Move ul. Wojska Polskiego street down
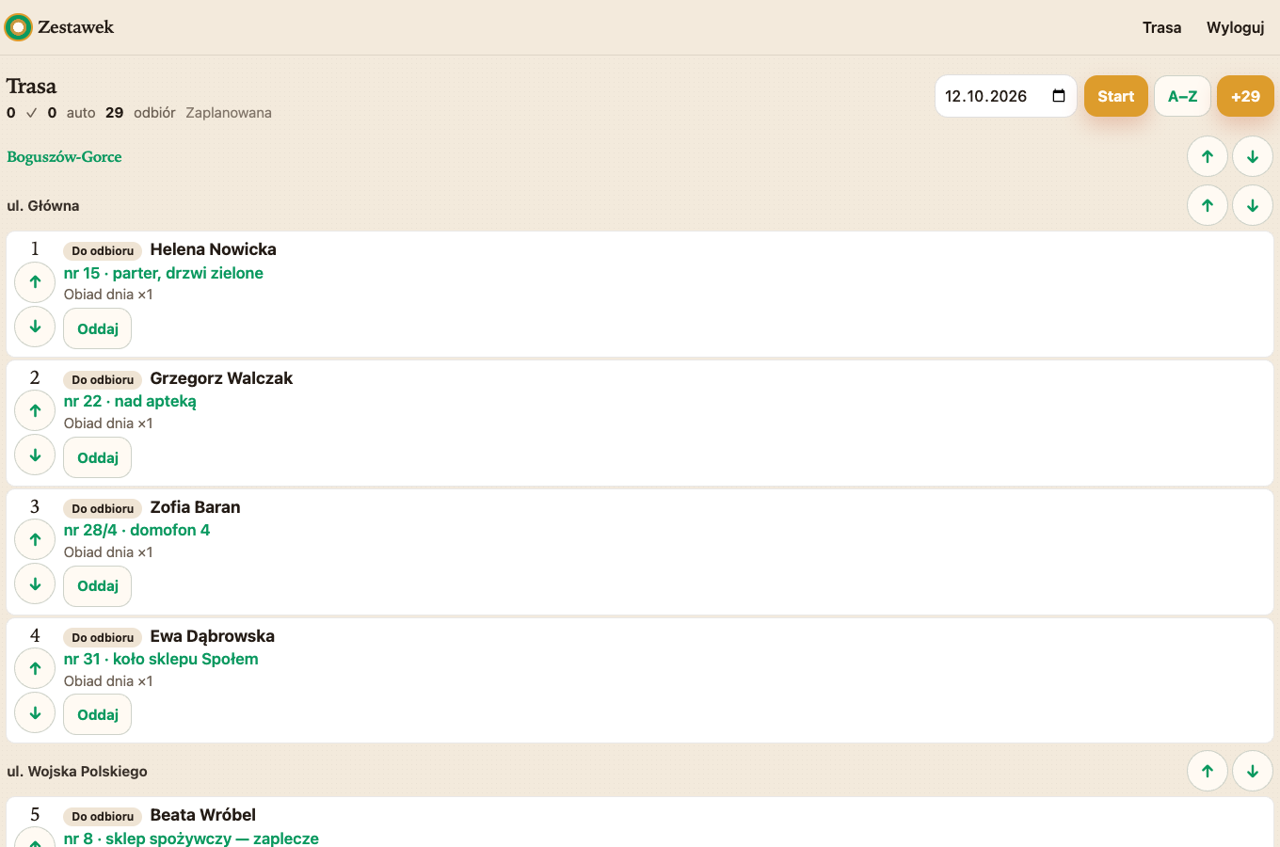This screenshot has width=1280, height=847. point(1253,771)
